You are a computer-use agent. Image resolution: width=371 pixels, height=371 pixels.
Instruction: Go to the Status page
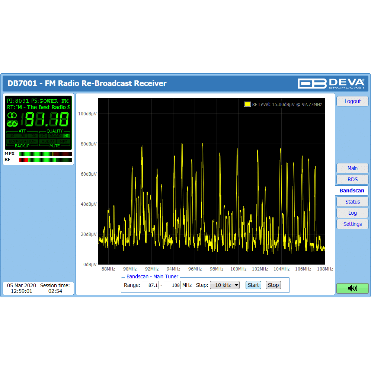click(x=352, y=202)
